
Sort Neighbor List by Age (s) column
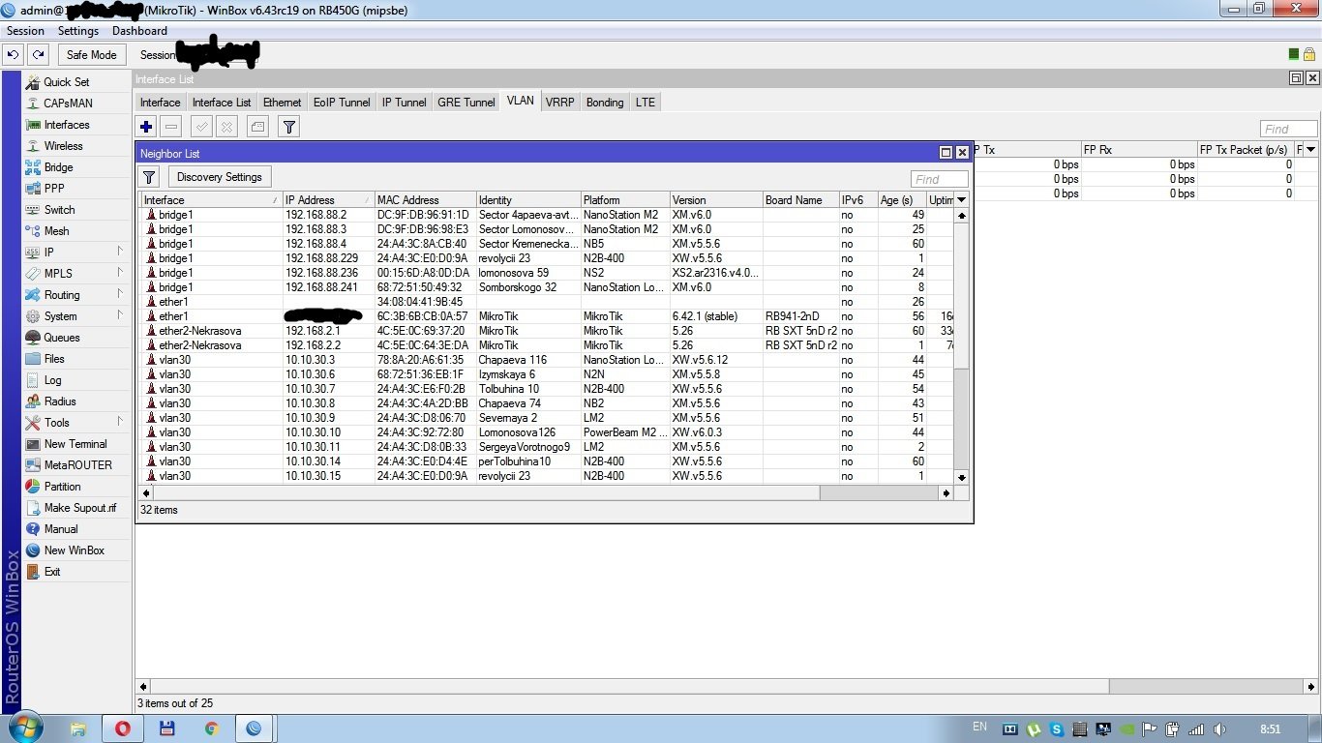902,200
